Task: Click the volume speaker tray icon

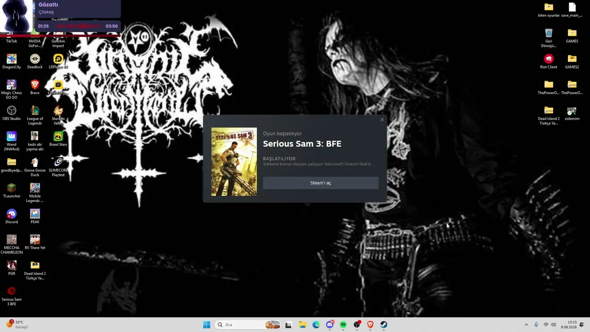Action: click(554, 325)
